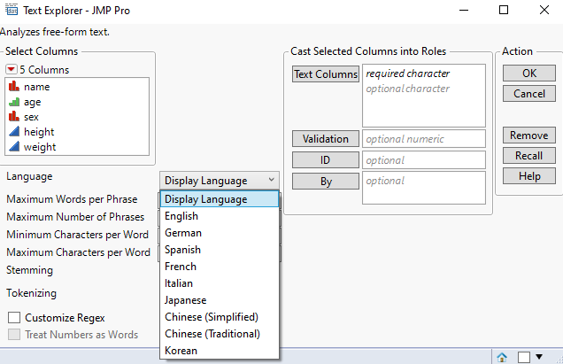Viewport: 563px width, 364px height.
Task: Open the red triangle 5 Columns menu
Action: click(x=11, y=70)
